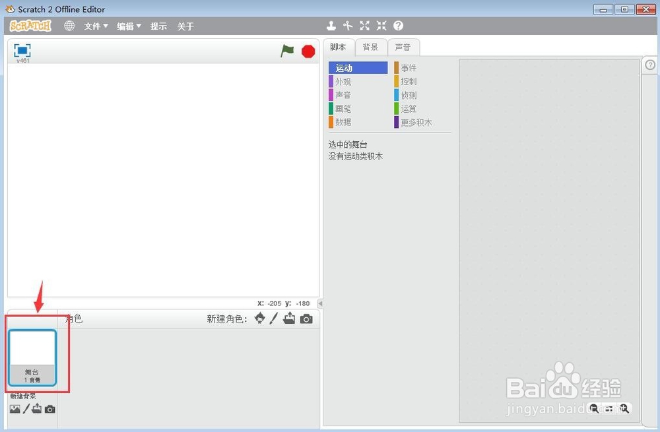Paint a new backdrop
Image resolution: width=660 pixels, height=432 pixels.
(26, 409)
